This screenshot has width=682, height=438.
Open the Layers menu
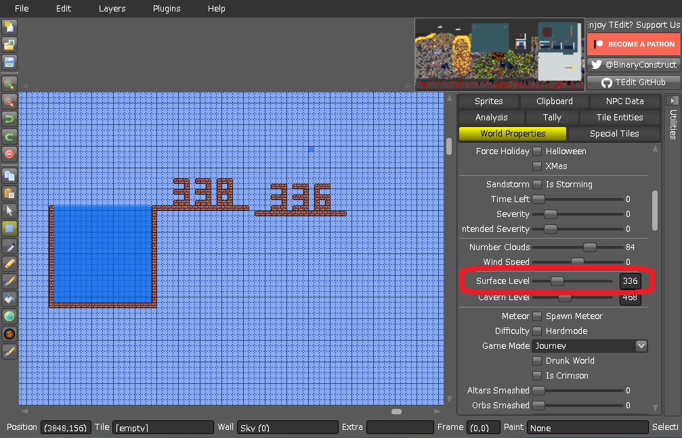point(112,9)
